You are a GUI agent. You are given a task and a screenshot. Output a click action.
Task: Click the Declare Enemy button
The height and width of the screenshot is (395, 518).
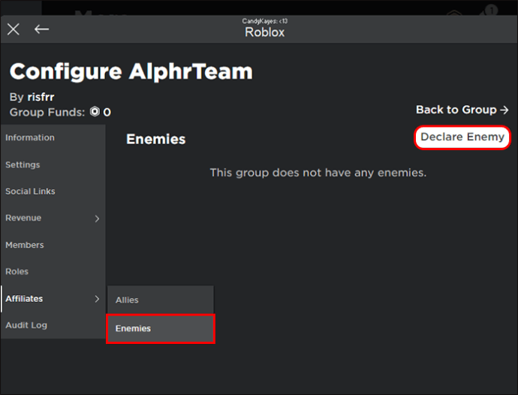point(462,137)
